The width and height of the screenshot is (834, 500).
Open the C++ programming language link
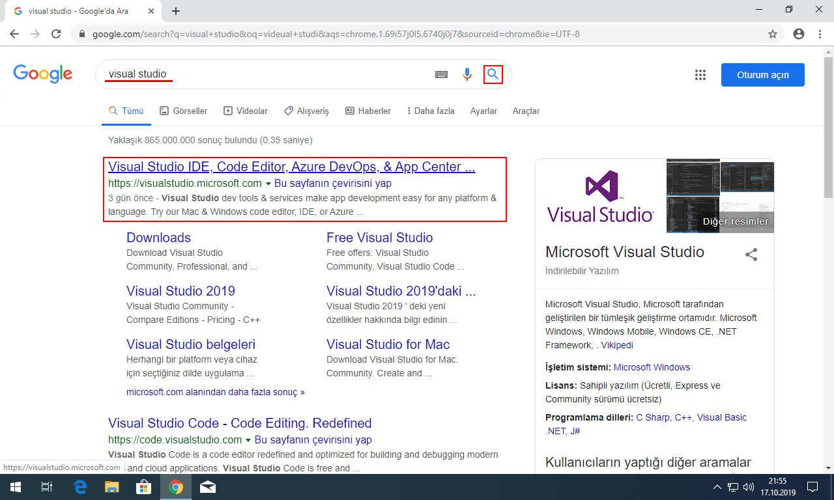[683, 417]
